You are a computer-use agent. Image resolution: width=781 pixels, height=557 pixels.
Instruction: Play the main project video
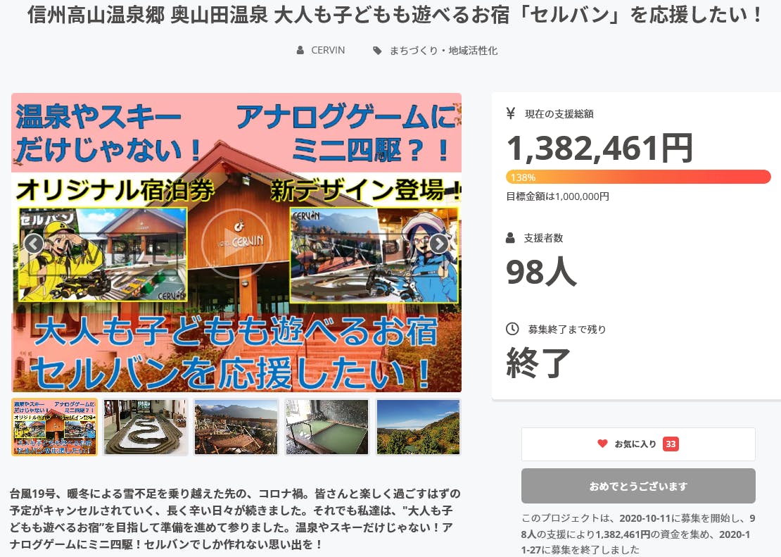236,244
